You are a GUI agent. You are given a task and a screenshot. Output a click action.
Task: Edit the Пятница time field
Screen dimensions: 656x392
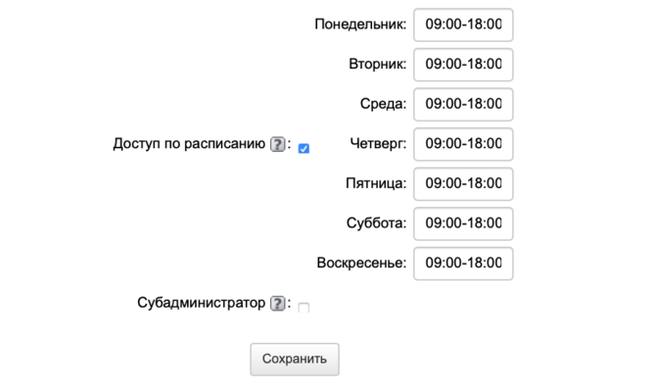click(x=463, y=183)
